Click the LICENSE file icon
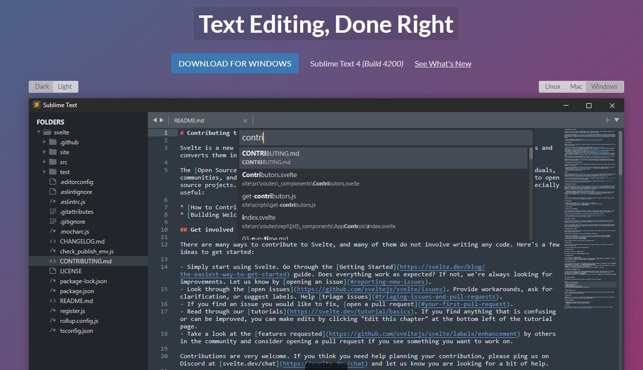Viewport: 643px width, 370px height. 53,271
